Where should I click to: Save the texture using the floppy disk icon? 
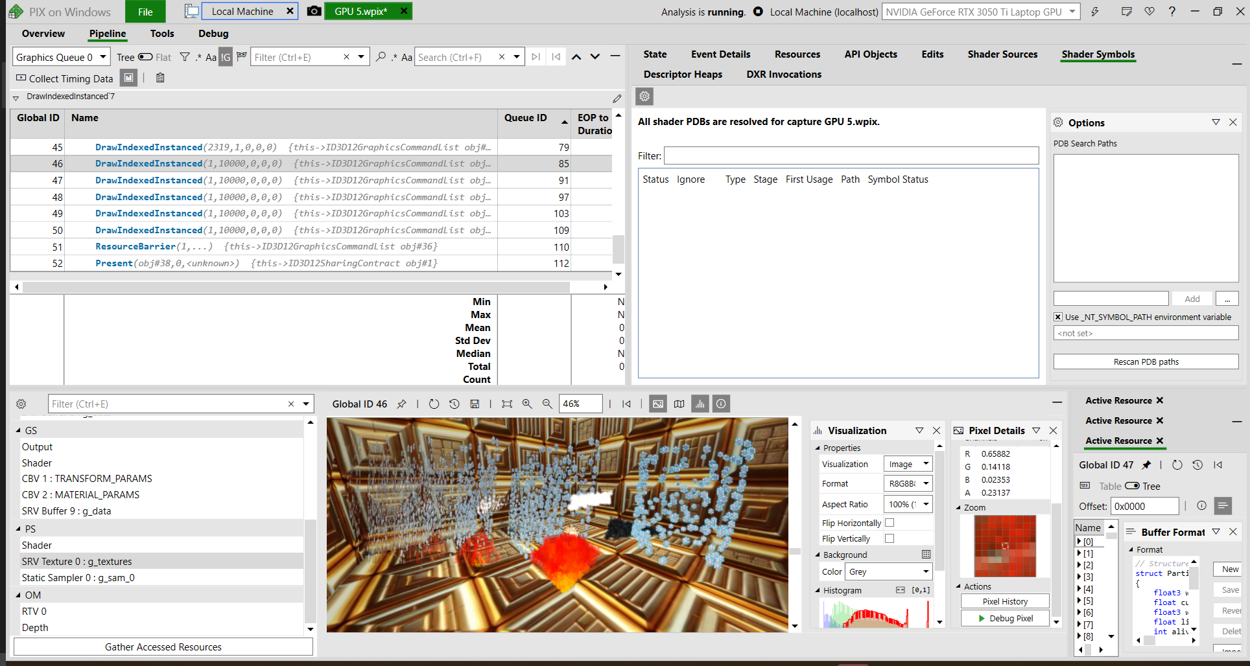(475, 404)
